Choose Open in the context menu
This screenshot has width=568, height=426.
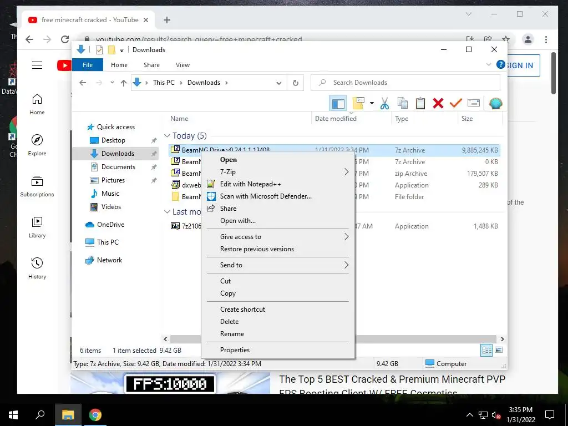click(278, 160)
